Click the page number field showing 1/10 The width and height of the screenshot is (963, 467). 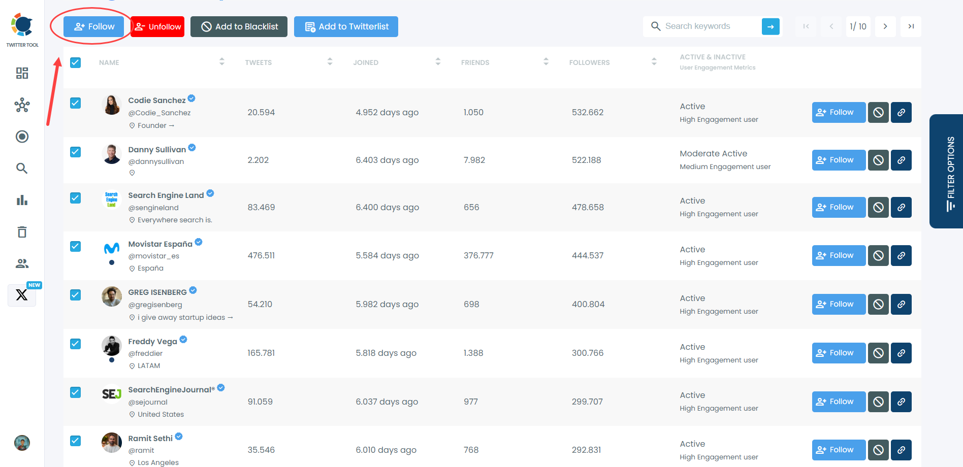(858, 26)
